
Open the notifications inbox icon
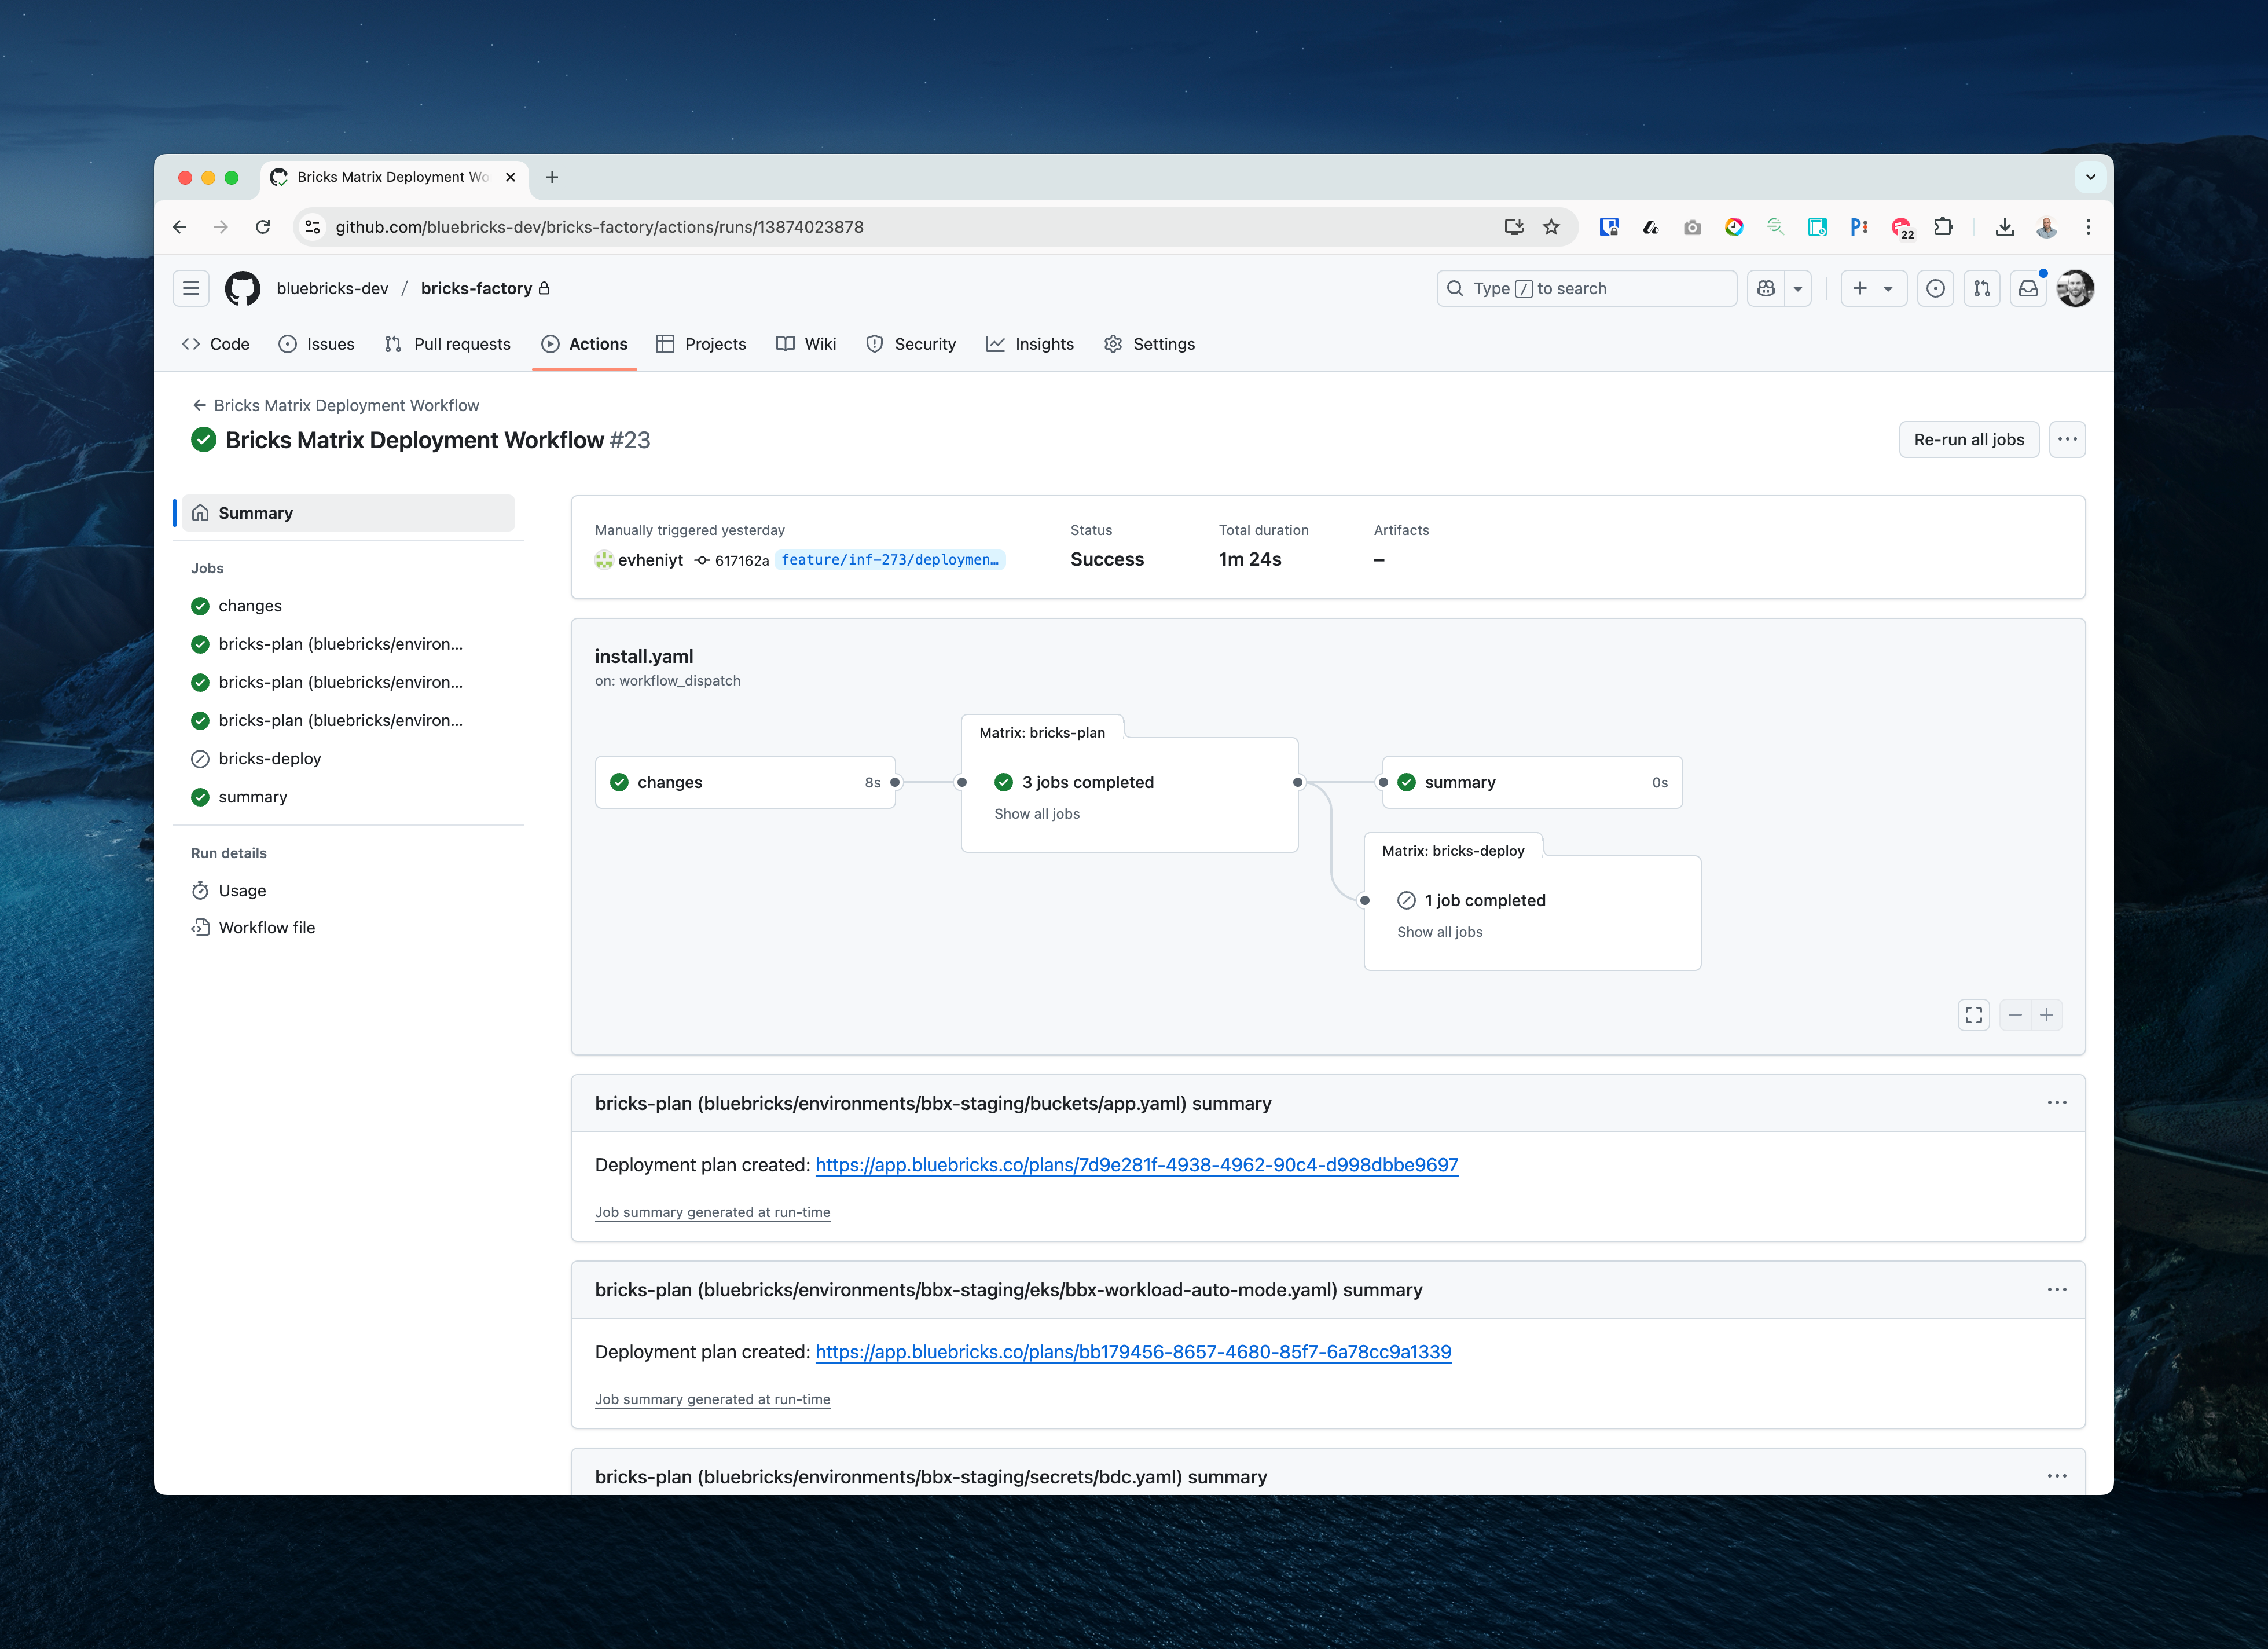(2028, 288)
